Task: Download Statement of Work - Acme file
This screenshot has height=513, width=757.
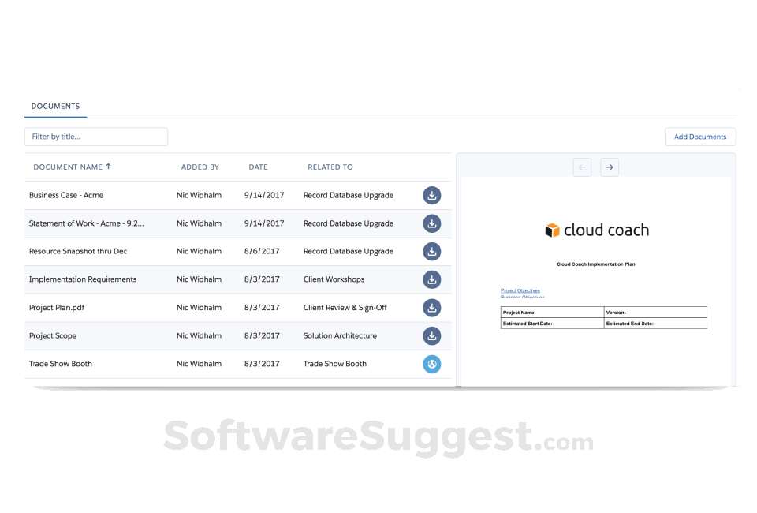Action: point(431,223)
